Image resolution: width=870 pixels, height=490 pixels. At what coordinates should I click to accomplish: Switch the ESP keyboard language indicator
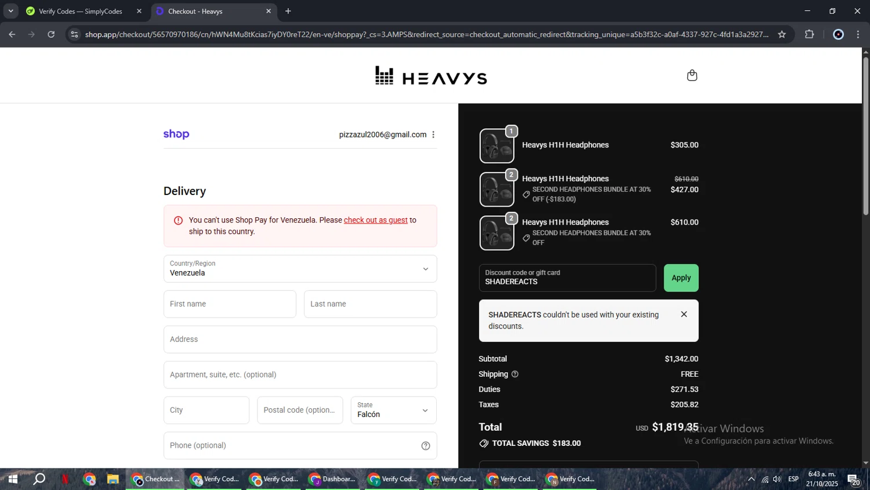click(793, 479)
